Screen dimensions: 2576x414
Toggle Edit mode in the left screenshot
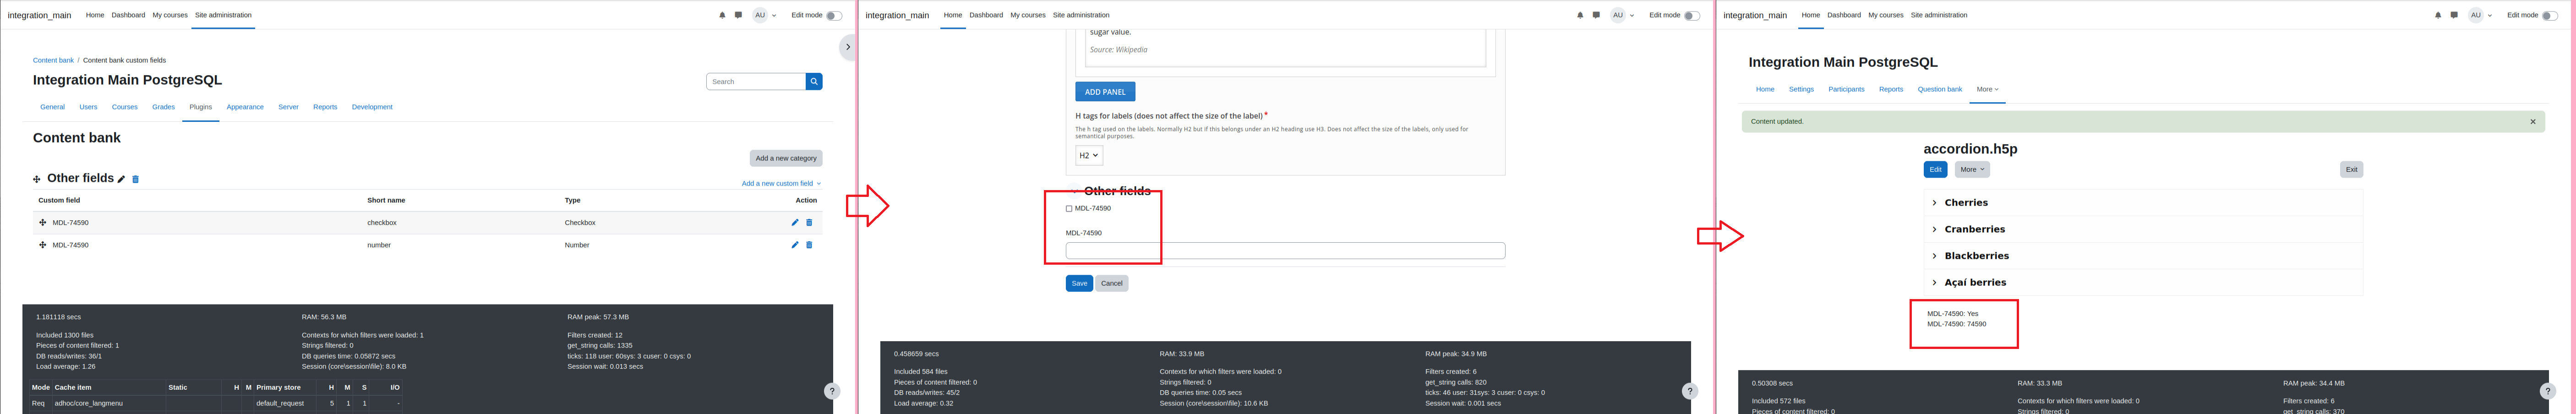834,15
